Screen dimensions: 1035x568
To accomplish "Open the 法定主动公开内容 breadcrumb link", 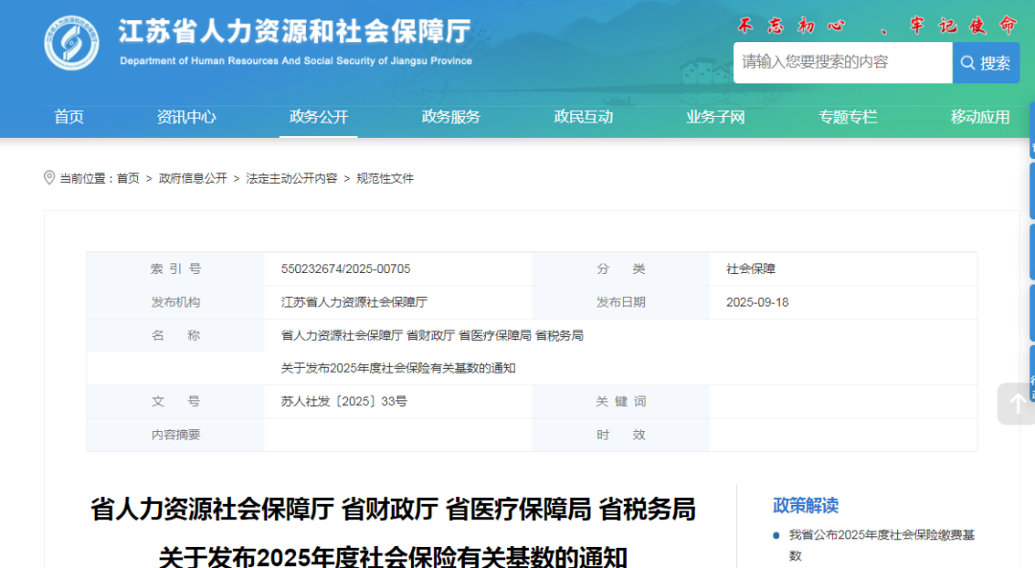I will click(x=287, y=177).
